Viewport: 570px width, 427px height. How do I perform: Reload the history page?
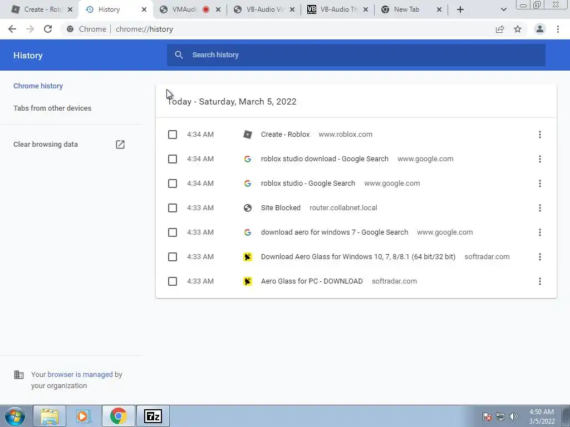pos(48,29)
